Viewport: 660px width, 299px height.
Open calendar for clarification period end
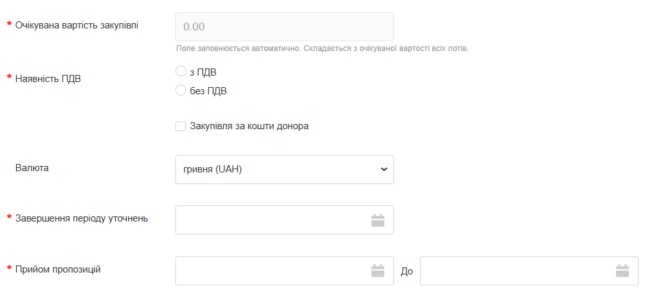pos(378,220)
